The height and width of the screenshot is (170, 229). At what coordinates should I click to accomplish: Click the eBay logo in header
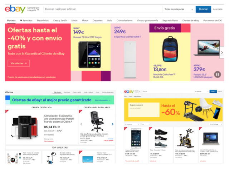click(15, 9)
